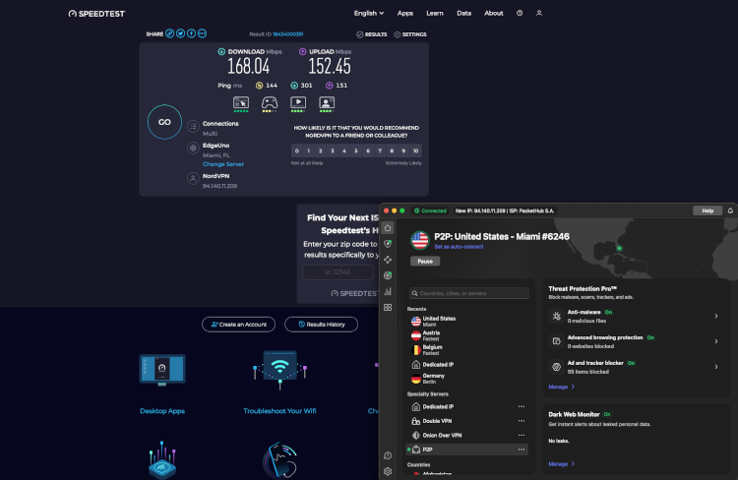Pause the NordVPN connection
This screenshot has width=738, height=480.
click(x=425, y=262)
